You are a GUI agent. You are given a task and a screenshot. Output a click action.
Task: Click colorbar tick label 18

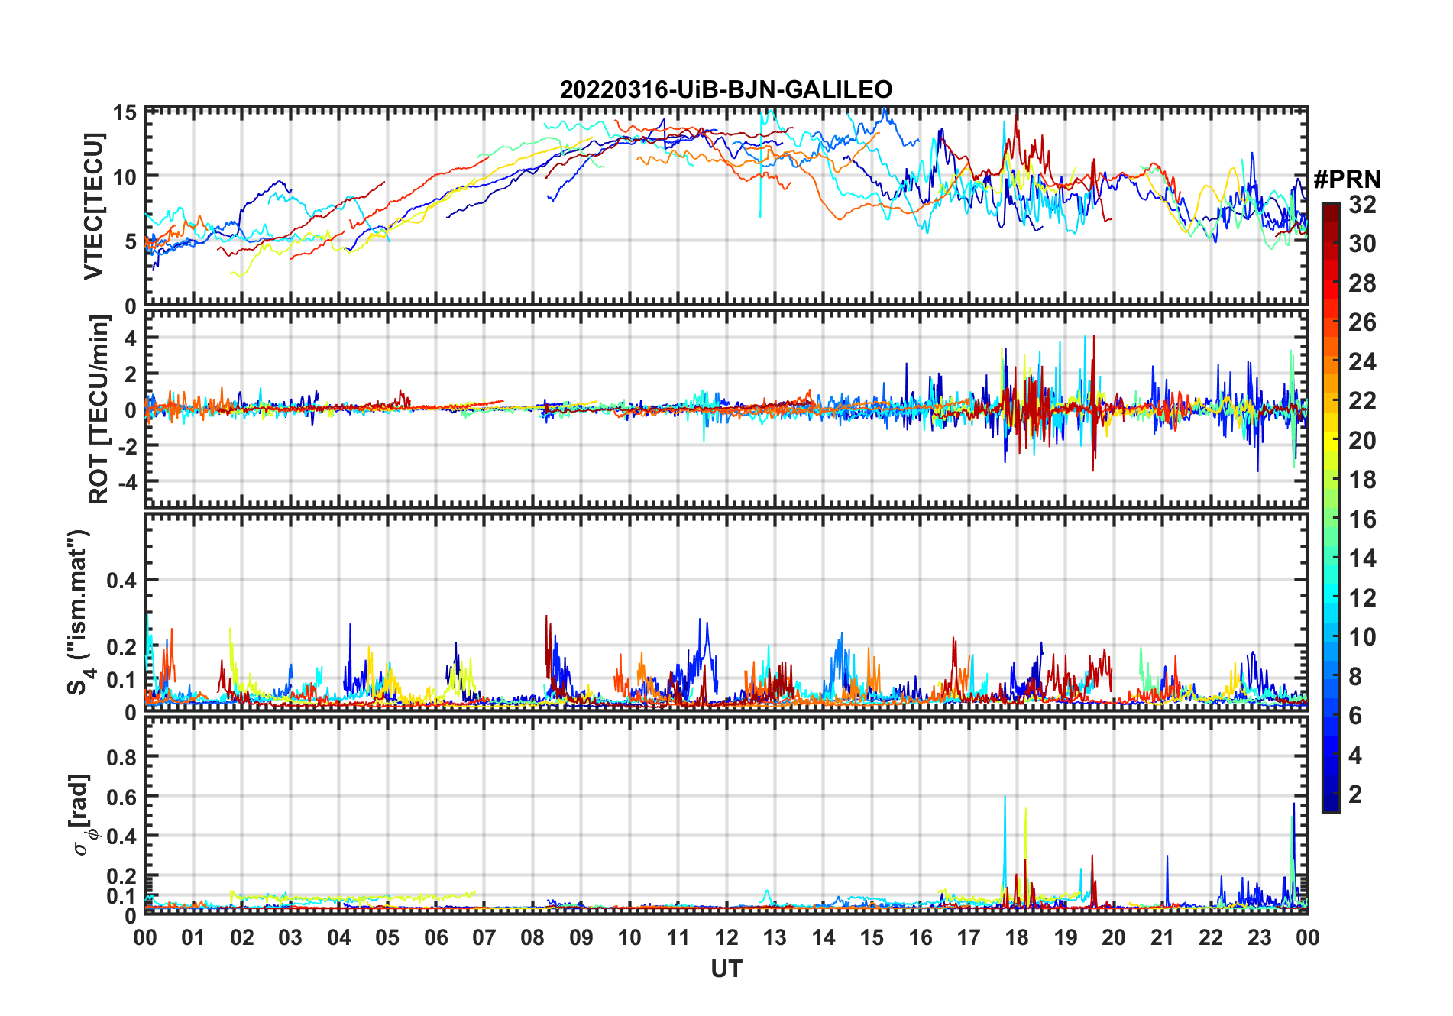point(1362,480)
